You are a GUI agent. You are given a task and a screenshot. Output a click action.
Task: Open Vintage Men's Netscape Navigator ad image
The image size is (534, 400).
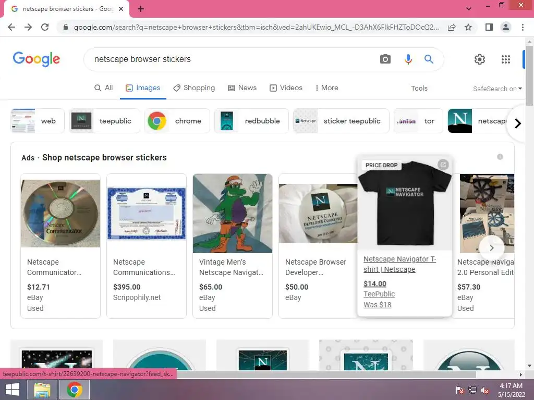[x=233, y=213]
